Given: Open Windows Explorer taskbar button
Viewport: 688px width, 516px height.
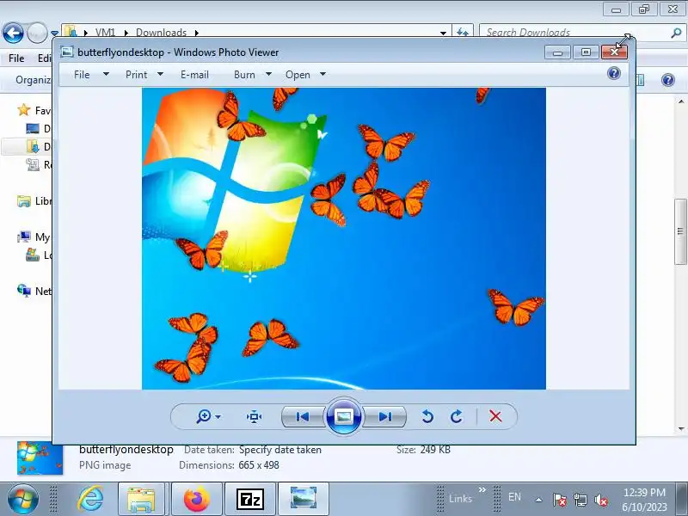Looking at the screenshot, I should pos(141,500).
